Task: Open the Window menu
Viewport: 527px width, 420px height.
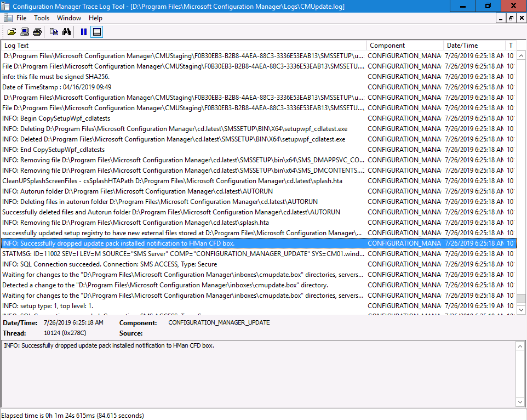Action: click(69, 18)
